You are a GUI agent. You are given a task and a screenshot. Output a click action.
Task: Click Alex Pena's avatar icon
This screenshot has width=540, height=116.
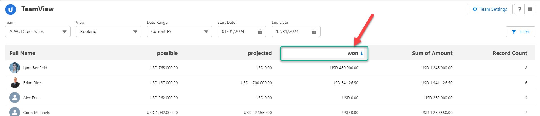15,98
